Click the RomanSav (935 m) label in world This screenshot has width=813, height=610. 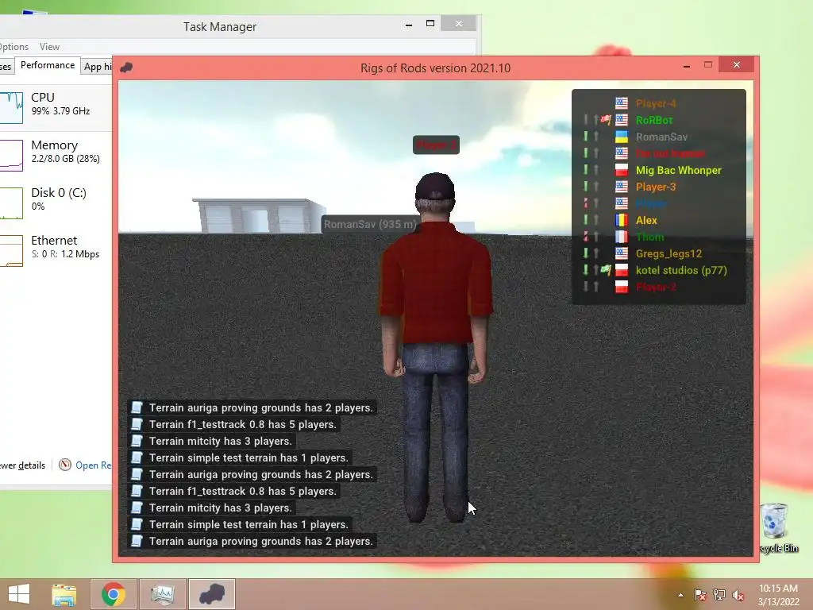pos(370,224)
